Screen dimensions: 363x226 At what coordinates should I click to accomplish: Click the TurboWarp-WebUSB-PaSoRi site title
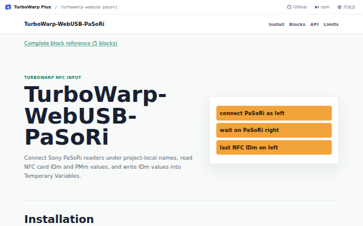(64, 24)
